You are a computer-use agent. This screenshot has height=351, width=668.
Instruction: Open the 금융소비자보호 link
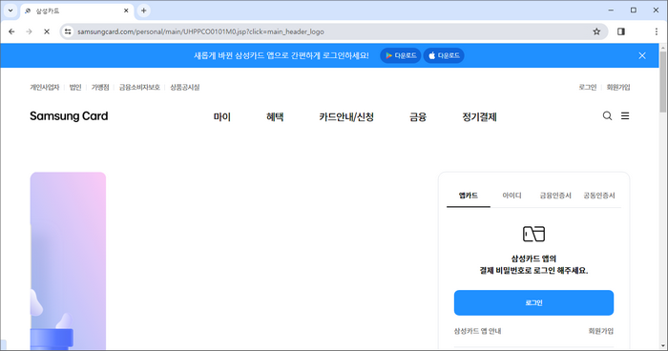pos(139,88)
